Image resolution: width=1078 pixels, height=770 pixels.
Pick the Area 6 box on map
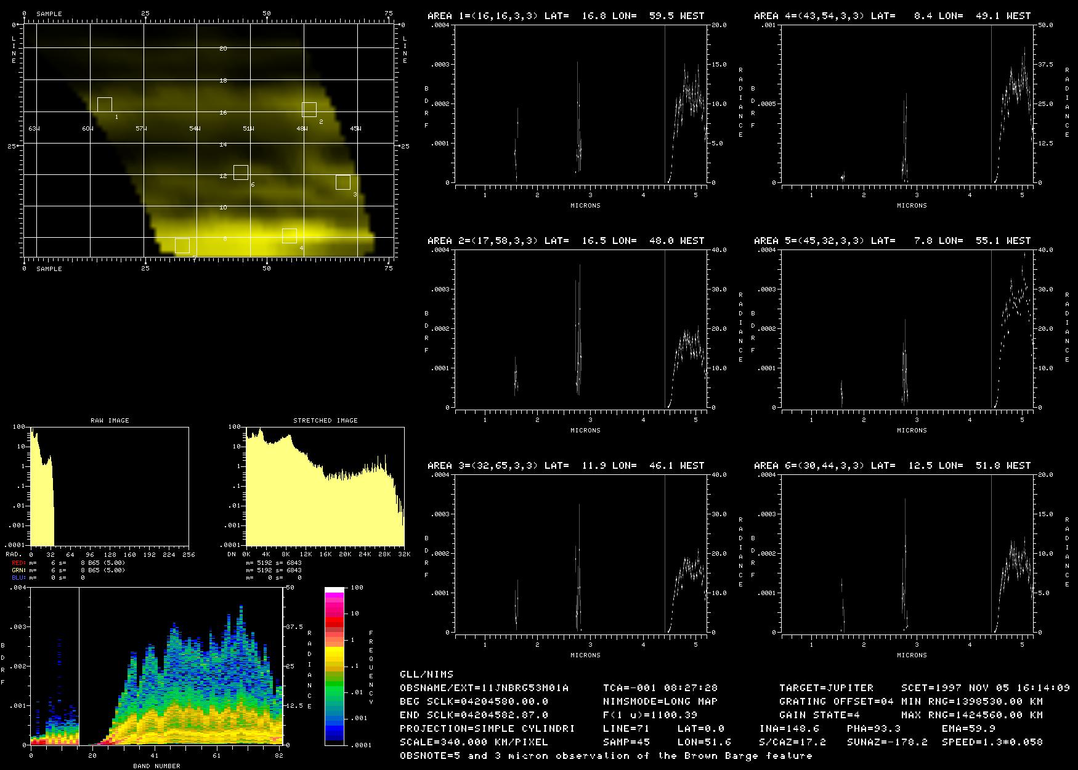tap(241, 172)
